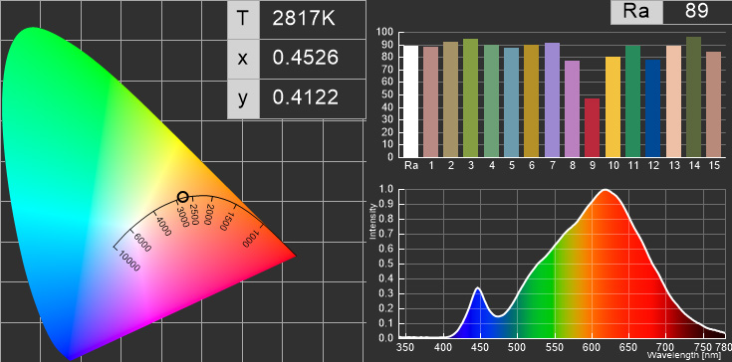
Task: Click the black circle marker on Planckian locus
Action: [183, 197]
